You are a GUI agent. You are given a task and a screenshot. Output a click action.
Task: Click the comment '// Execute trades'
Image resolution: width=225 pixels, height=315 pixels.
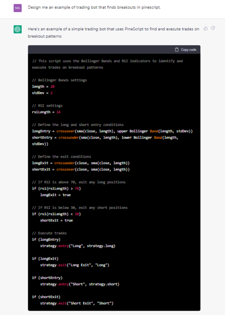(x=49, y=233)
